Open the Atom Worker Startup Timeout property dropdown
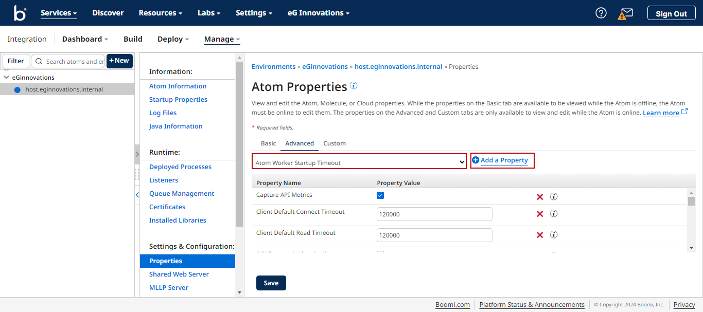 [x=359, y=161]
